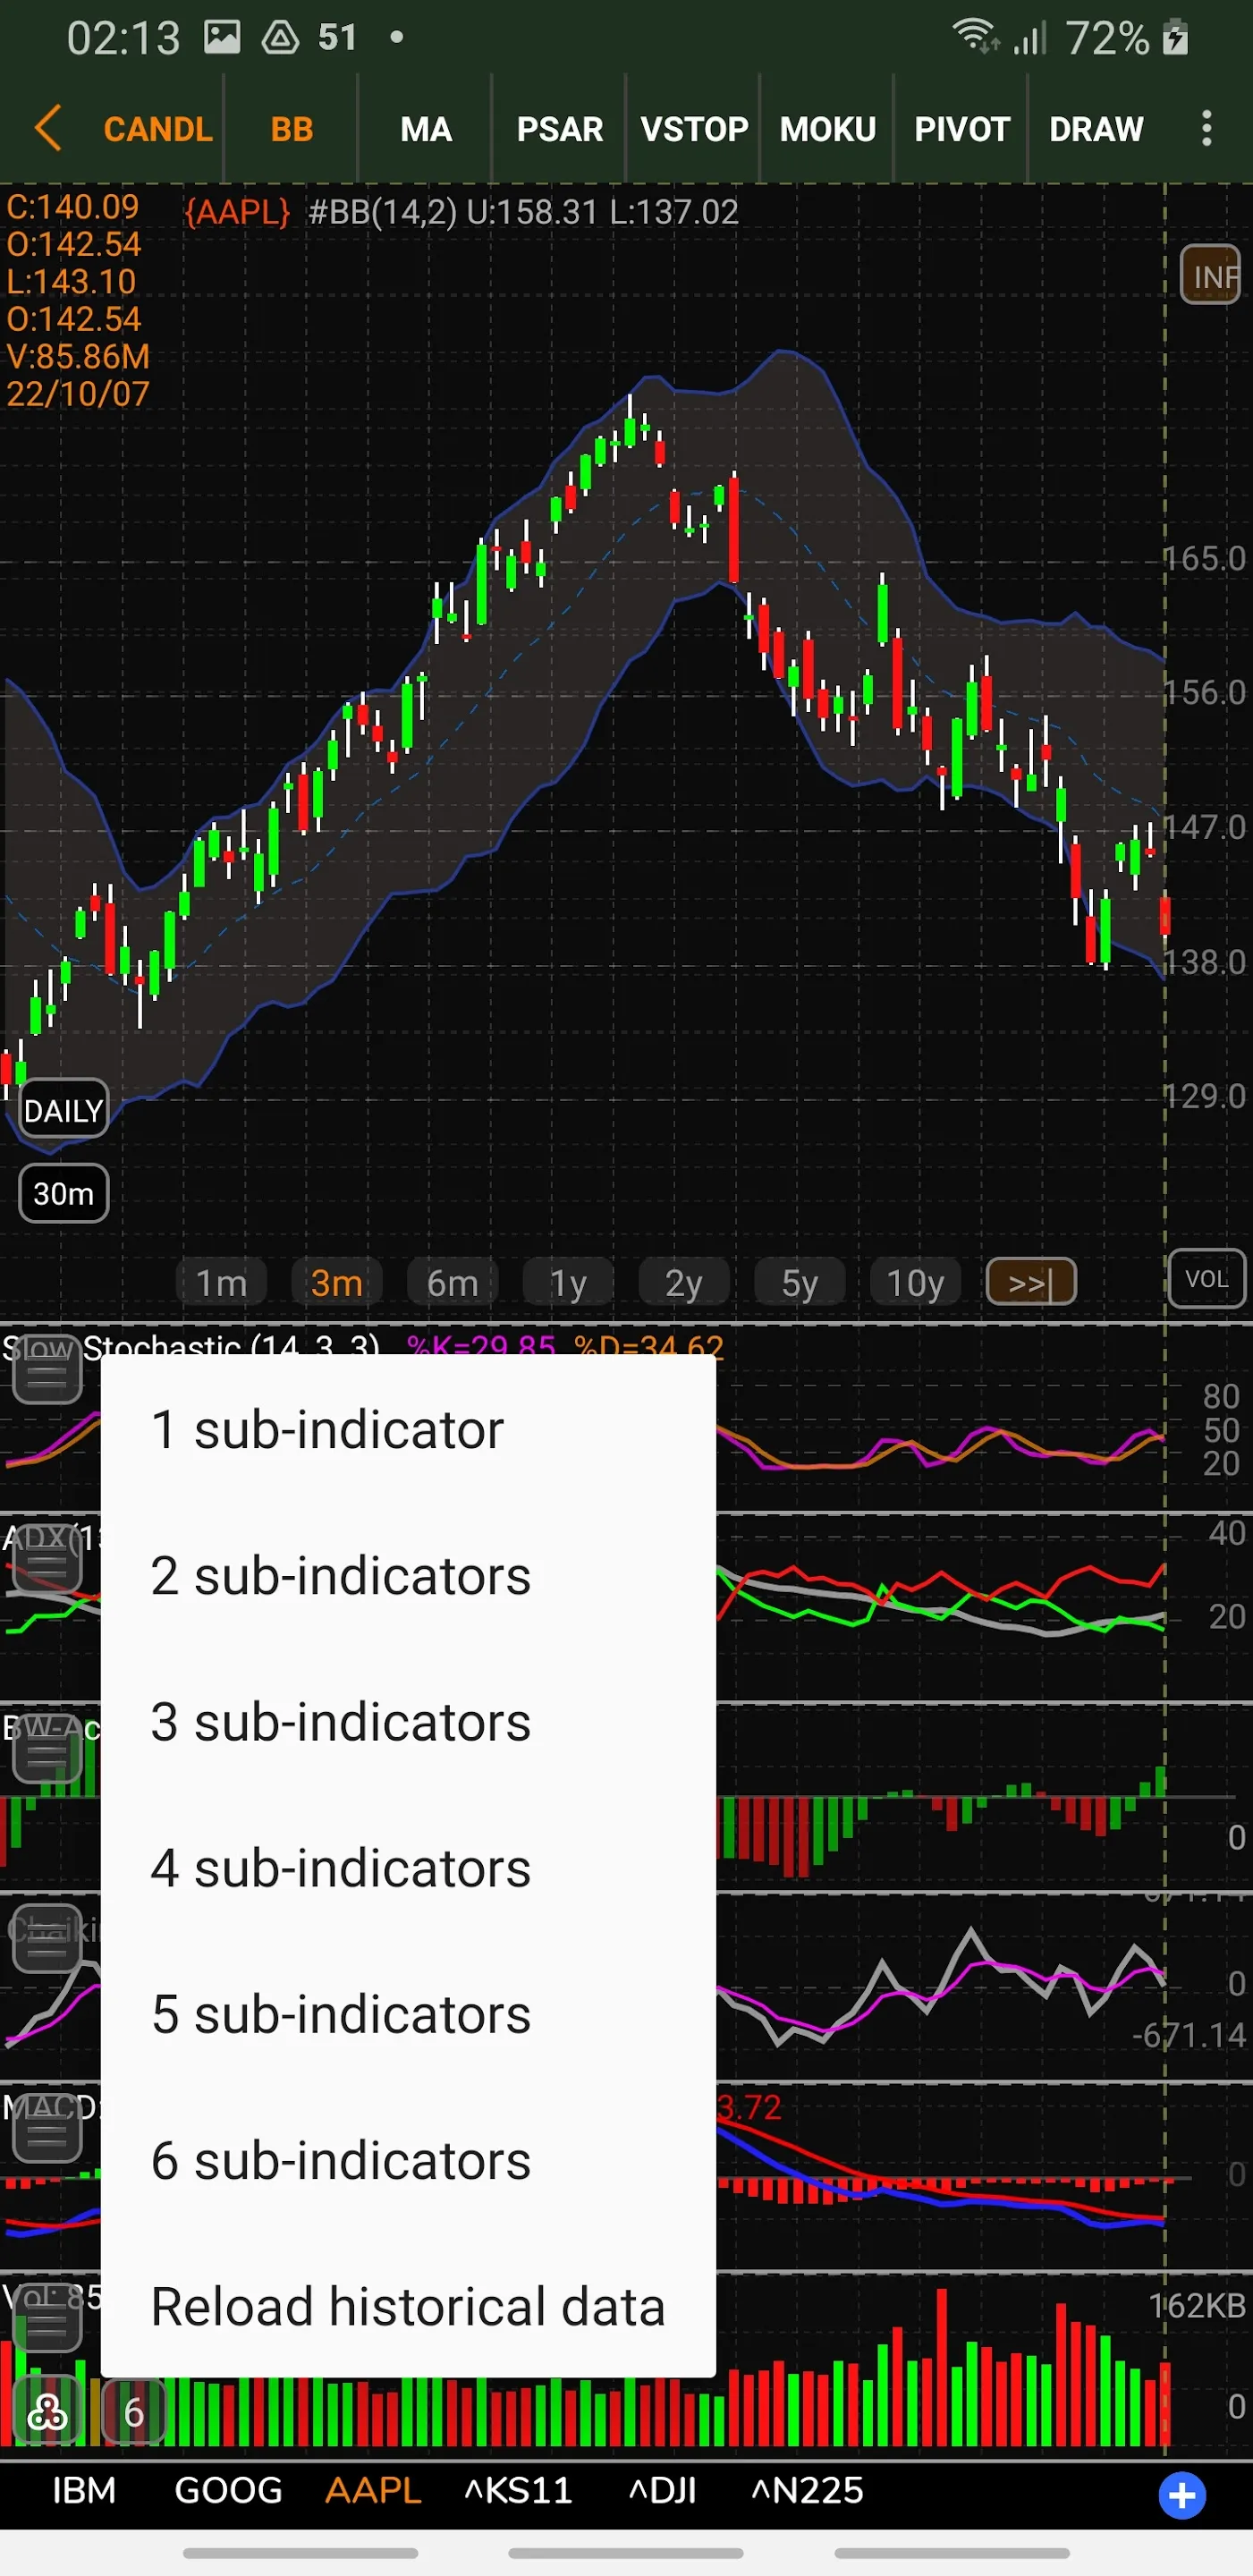Choose 4 sub-indicators
The width and height of the screenshot is (1253, 2576).
[x=408, y=1868]
